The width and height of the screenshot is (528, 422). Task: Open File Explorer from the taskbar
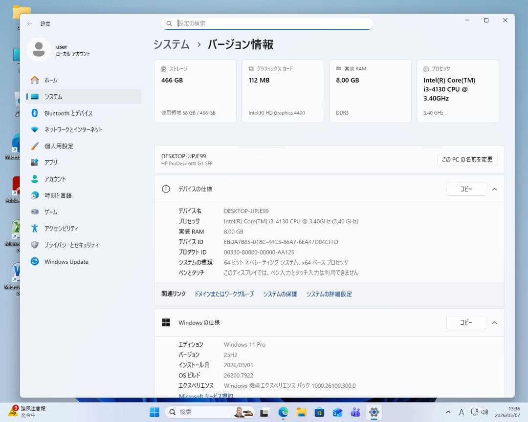pos(301,412)
